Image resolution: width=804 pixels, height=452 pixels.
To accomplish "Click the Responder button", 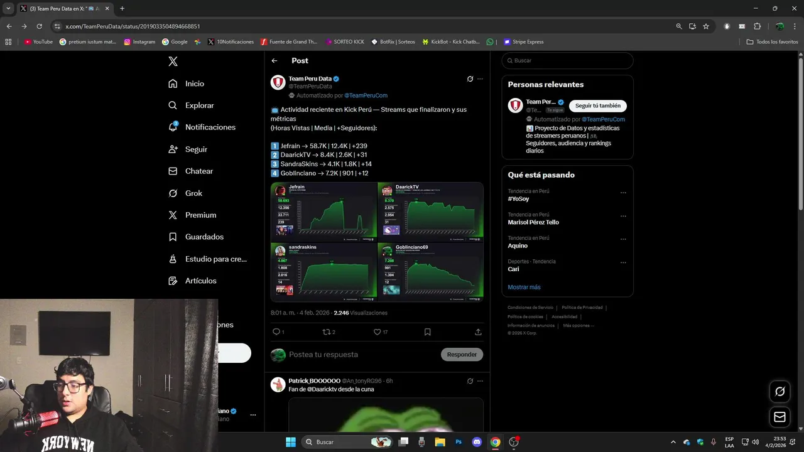I will coord(462,355).
